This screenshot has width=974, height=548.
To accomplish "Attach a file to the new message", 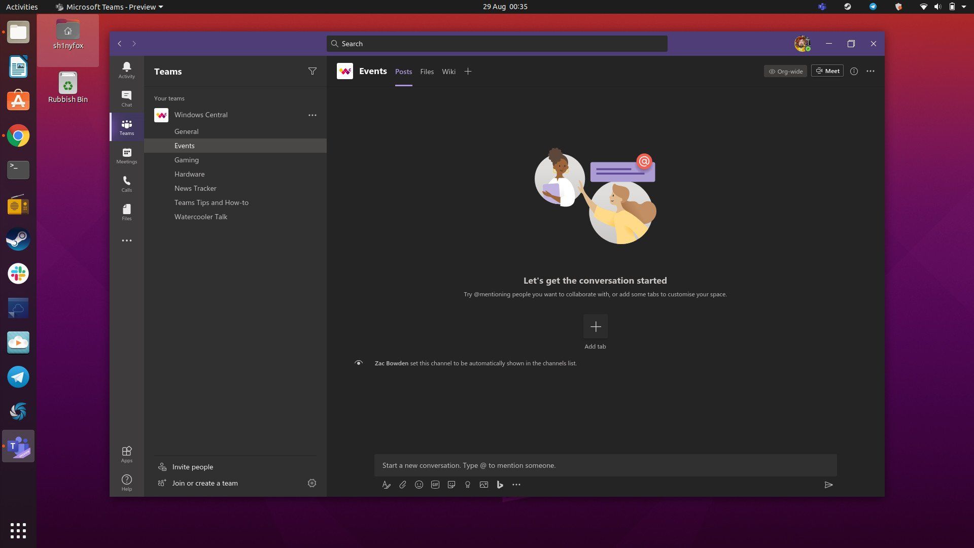I will coord(402,485).
